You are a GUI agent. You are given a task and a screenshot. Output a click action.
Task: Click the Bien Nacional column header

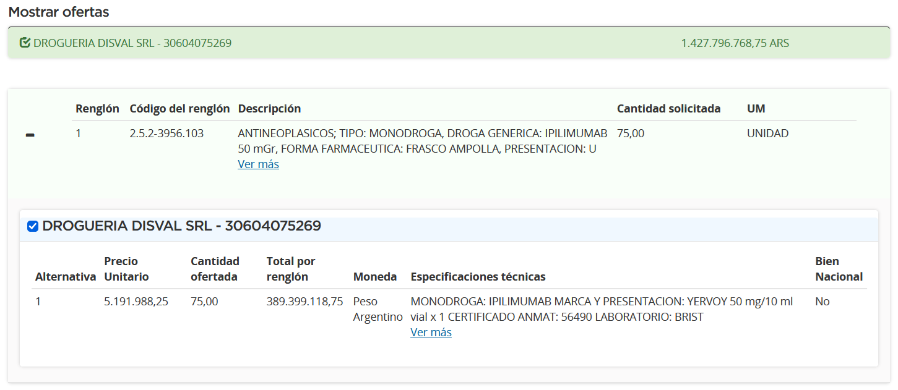click(x=839, y=269)
